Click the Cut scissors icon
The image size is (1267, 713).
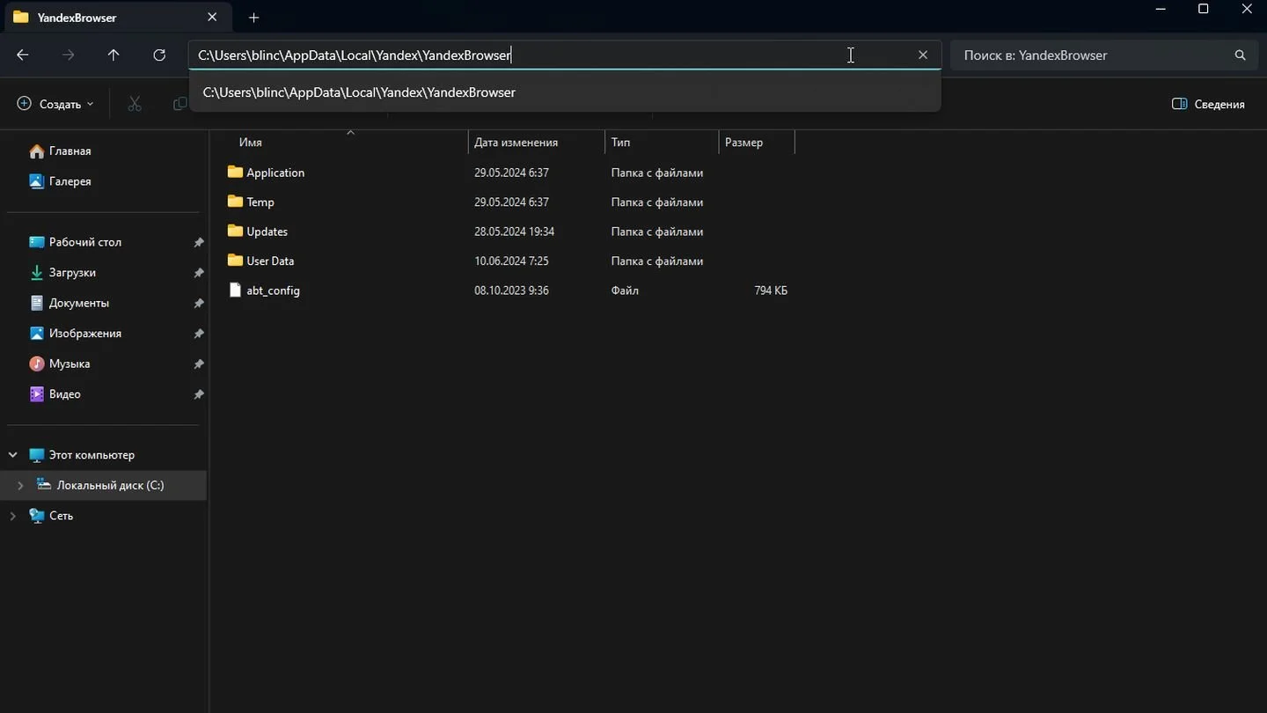[135, 104]
